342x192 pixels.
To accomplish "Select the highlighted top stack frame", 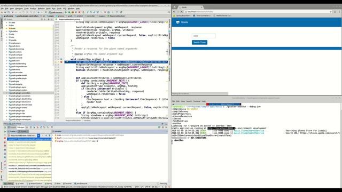I will pyautogui.click(x=29, y=139).
